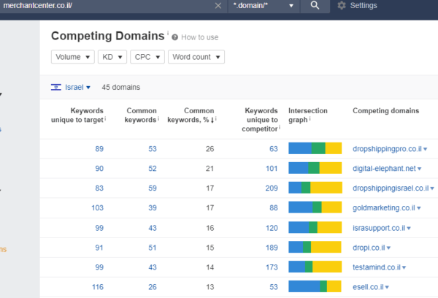Open digital-elephant.net competitor link

(x=384, y=168)
